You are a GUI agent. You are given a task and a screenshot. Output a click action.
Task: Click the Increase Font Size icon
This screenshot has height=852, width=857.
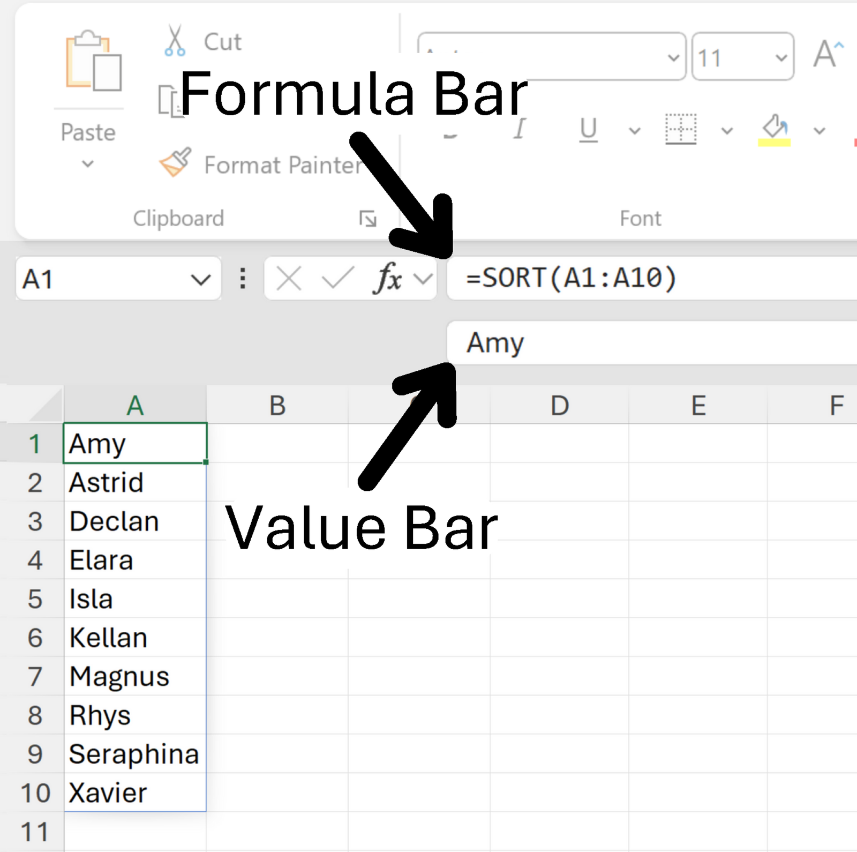click(x=828, y=54)
